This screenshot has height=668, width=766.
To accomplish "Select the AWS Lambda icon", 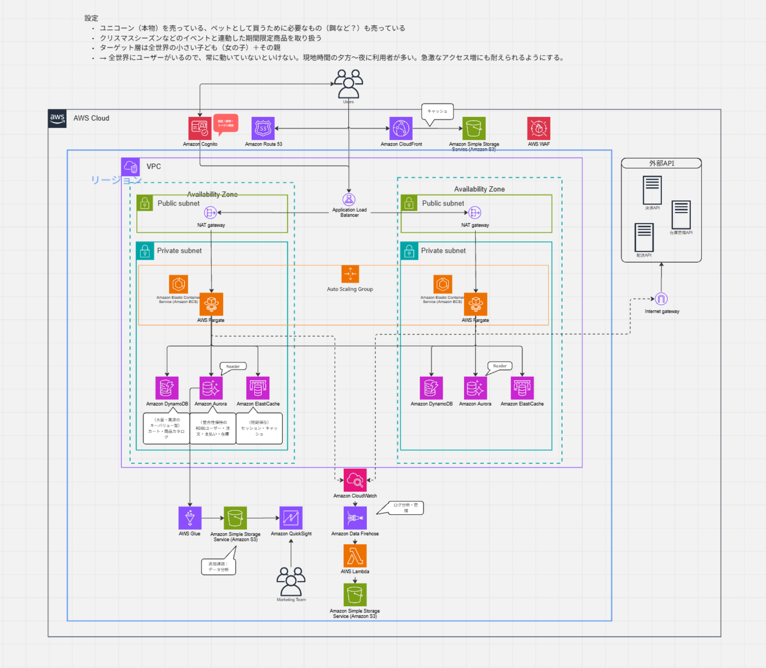I will (355, 556).
